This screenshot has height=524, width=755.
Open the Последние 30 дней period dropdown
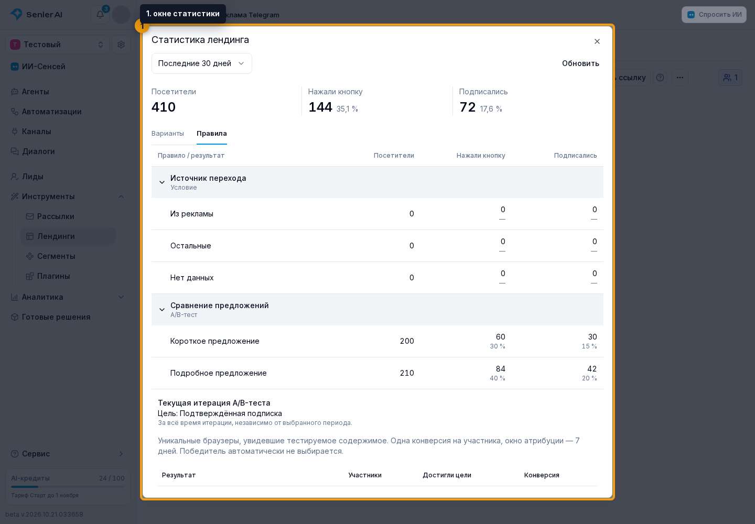201,63
